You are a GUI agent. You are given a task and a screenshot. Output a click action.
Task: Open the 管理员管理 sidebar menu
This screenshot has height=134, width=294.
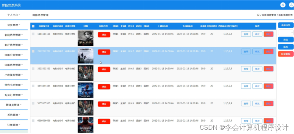point(14,105)
